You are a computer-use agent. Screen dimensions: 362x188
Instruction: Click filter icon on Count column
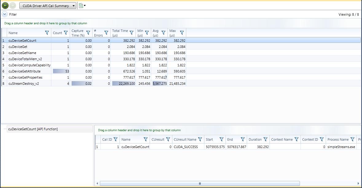pyautogui.click(x=66, y=33)
